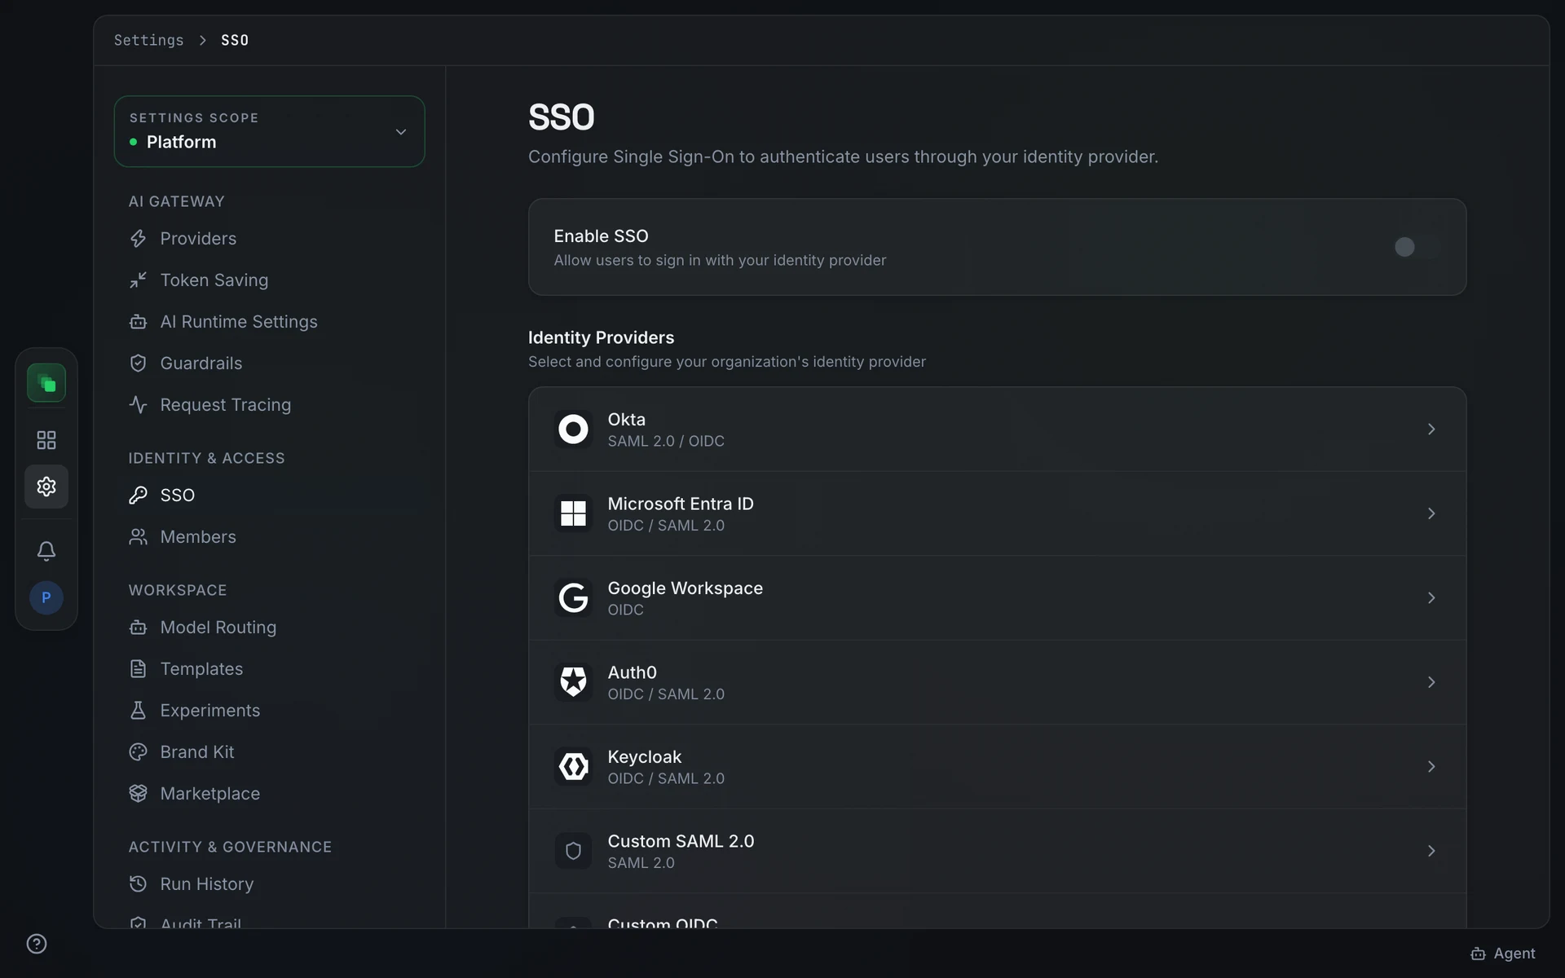Click the Keycloak logo icon
Viewport: 1565px width, 978px height.
(573, 767)
